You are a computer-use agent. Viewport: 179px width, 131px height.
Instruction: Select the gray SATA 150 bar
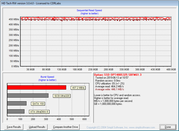(17, 103)
